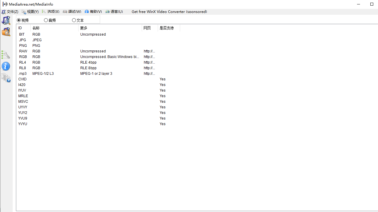Viewport: 378px width, 212px height.
Task: Open preferences via the wrench icon
Action: point(6,54)
